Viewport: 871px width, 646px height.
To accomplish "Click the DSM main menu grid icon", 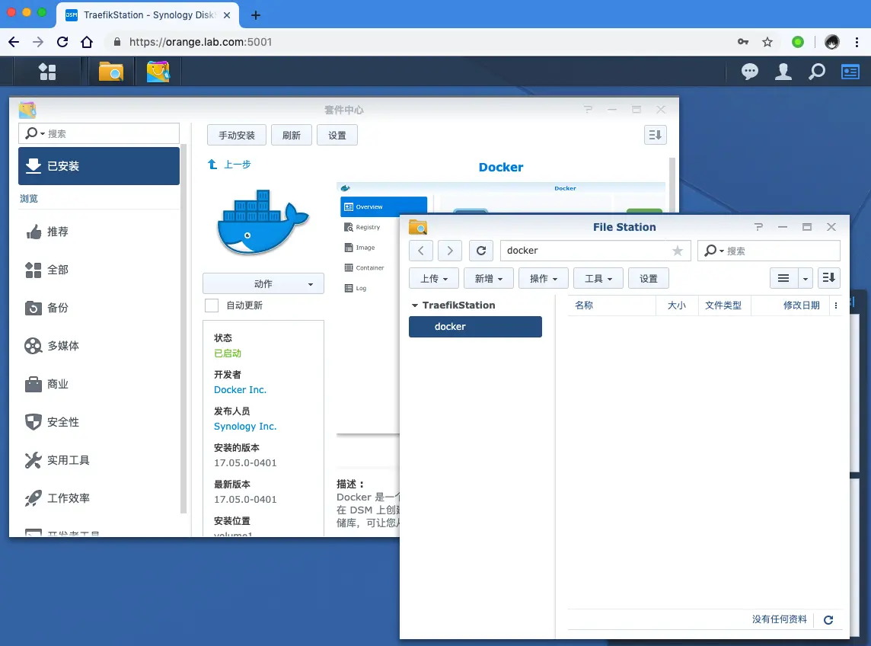I will coord(46,71).
